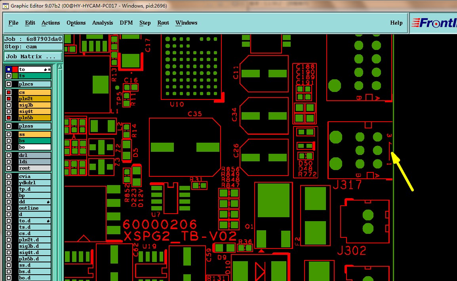Screen dimensions: 457x281
Task: Open the Analysis menu
Action: (x=102, y=23)
